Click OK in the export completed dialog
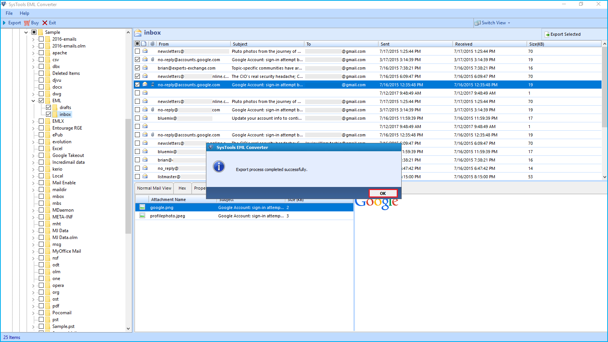This screenshot has height=342, width=608. (383, 193)
